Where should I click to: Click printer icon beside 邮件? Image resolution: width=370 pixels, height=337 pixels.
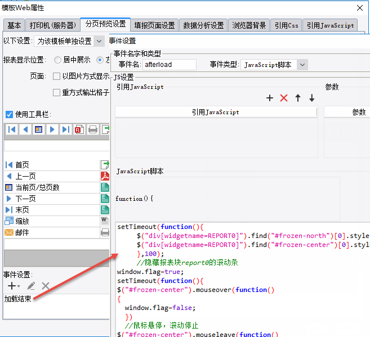click(x=105, y=232)
